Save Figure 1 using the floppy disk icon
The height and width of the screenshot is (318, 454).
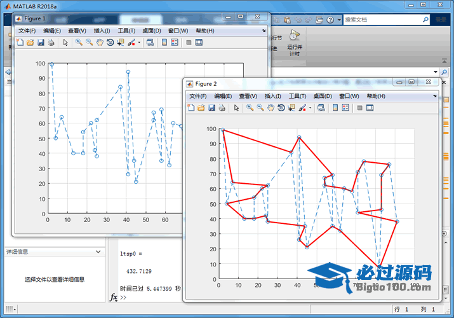[x=41, y=43]
